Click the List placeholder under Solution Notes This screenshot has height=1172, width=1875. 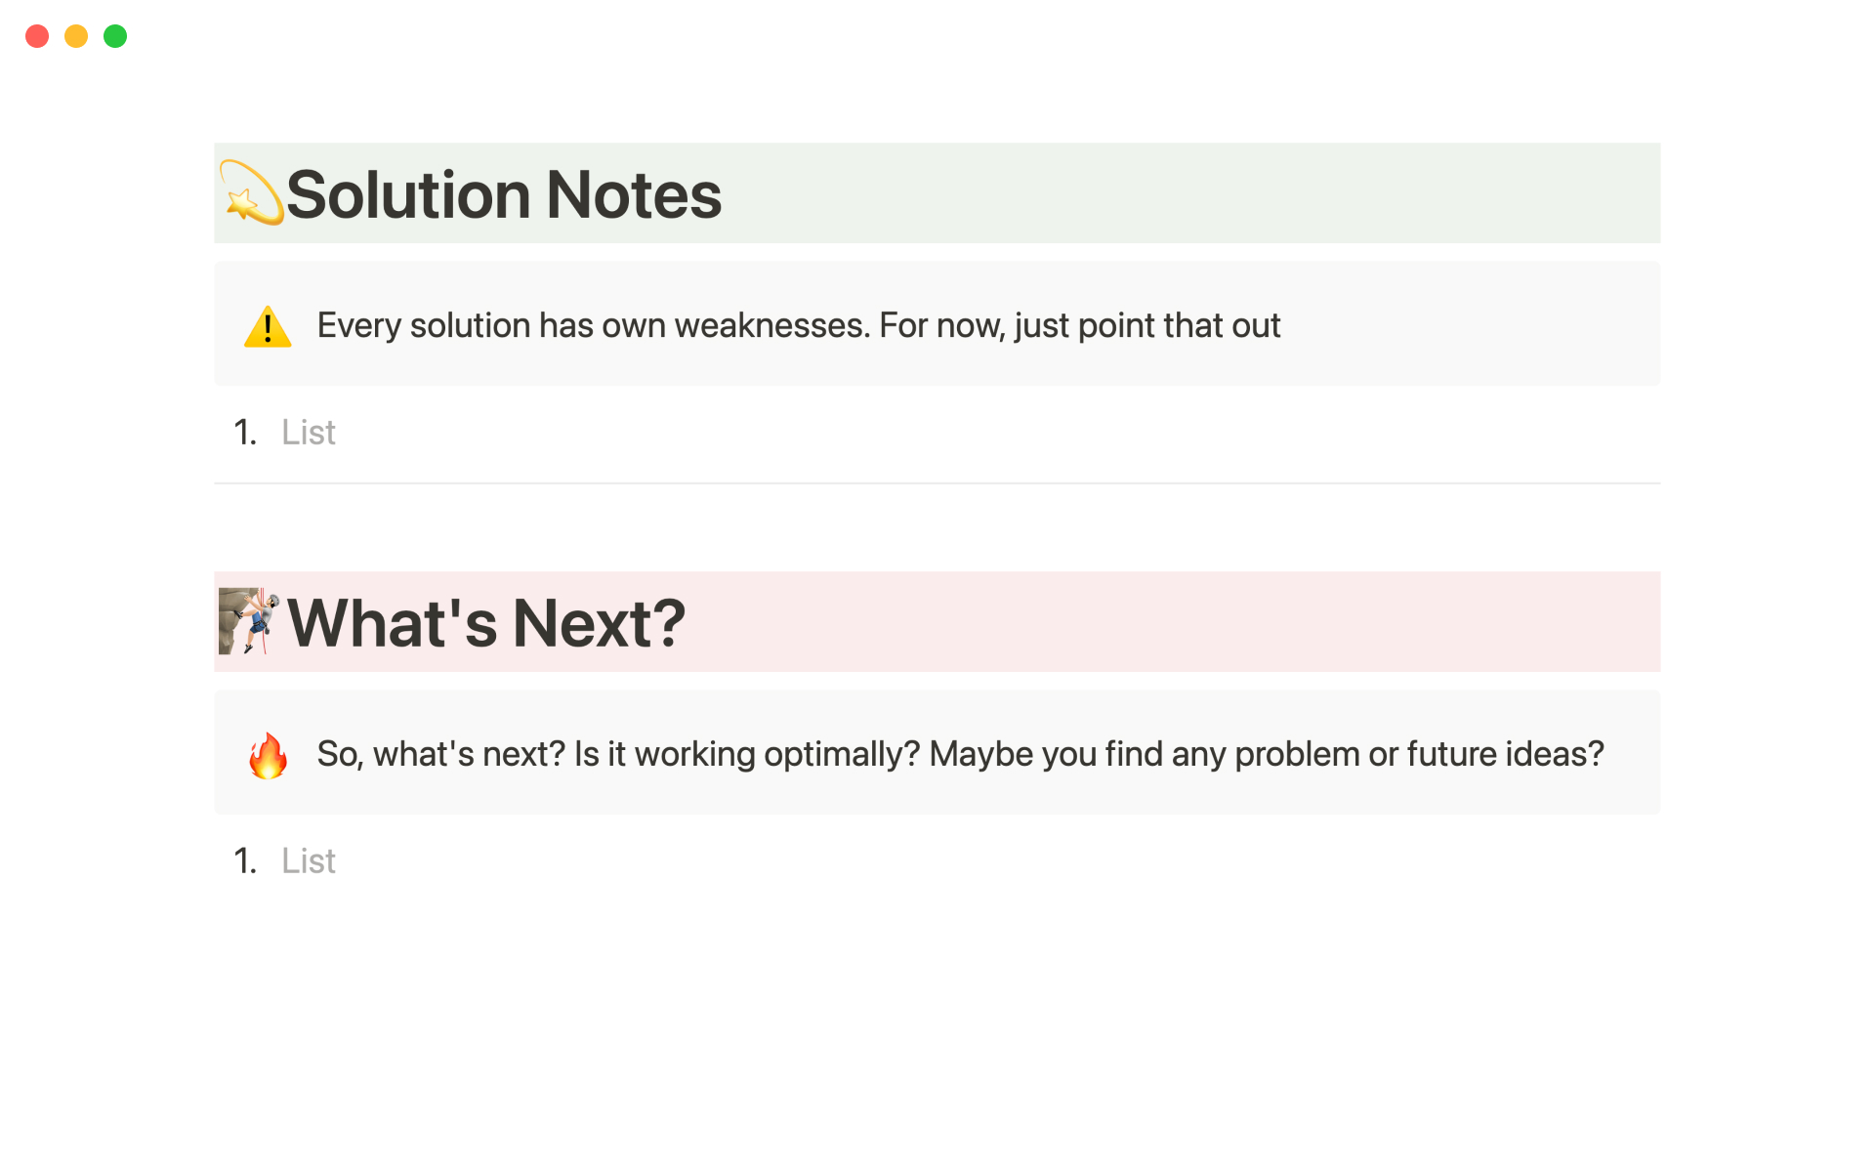[x=309, y=433]
